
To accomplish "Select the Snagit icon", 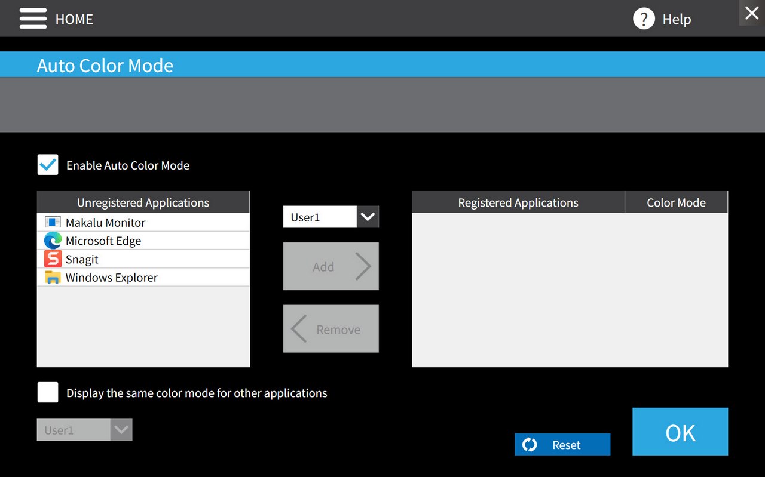I will (53, 259).
